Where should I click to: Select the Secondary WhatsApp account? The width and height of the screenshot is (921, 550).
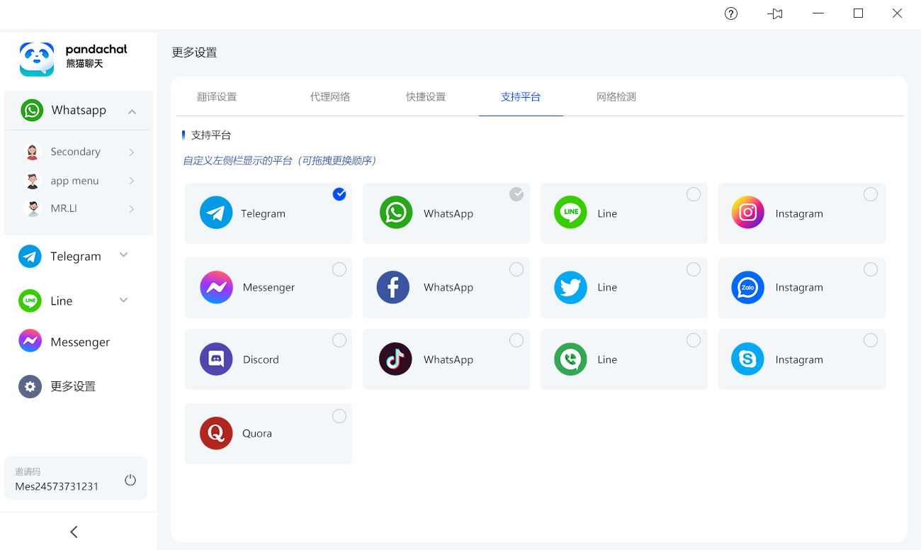pyautogui.click(x=76, y=152)
